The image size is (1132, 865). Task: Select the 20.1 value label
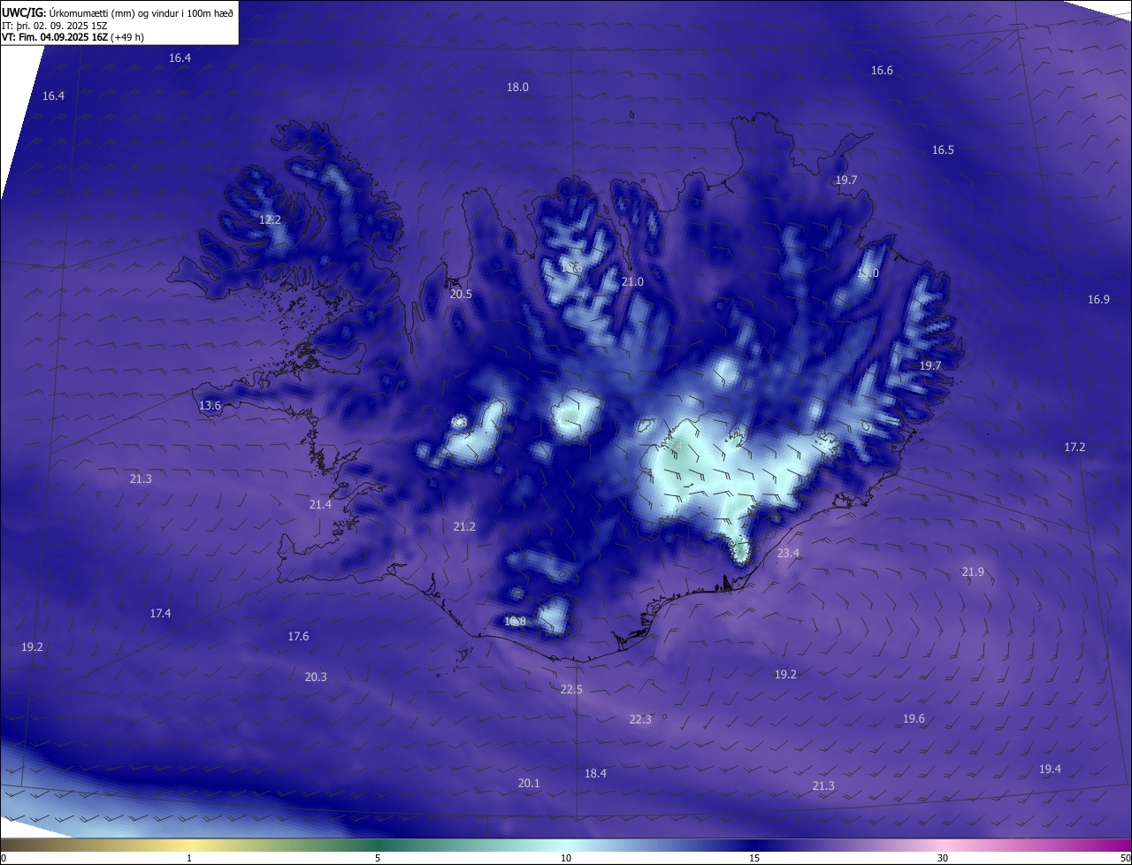click(x=529, y=783)
